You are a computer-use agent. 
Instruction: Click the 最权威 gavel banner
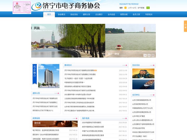55,124
